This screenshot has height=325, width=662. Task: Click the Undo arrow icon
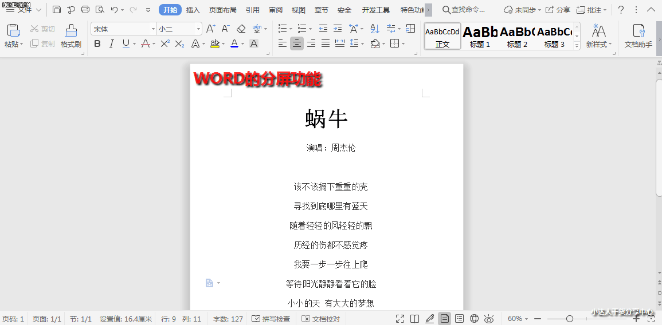tap(114, 10)
